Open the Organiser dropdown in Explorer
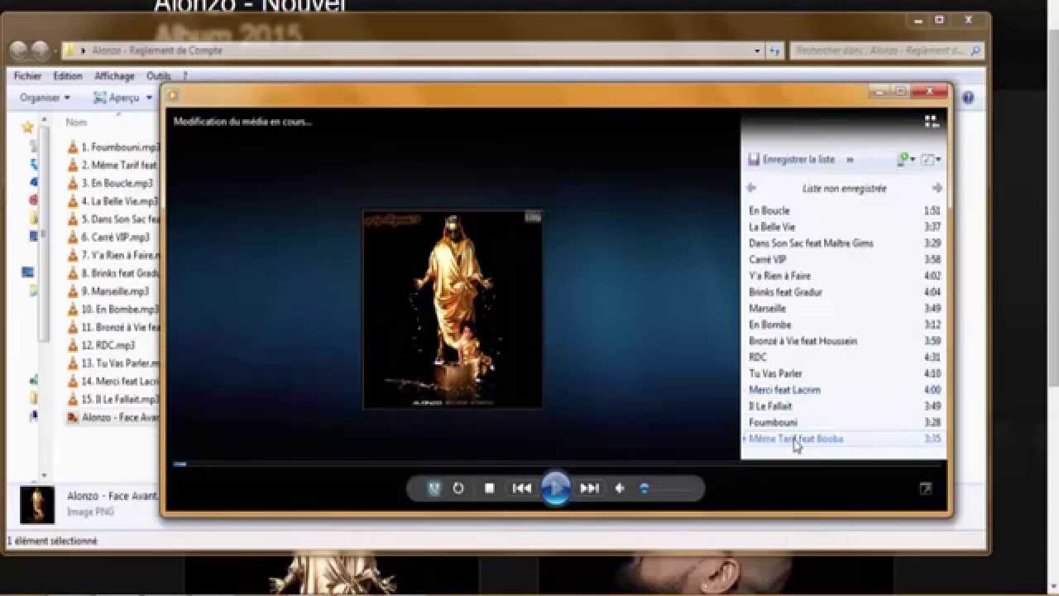 pyautogui.click(x=45, y=98)
